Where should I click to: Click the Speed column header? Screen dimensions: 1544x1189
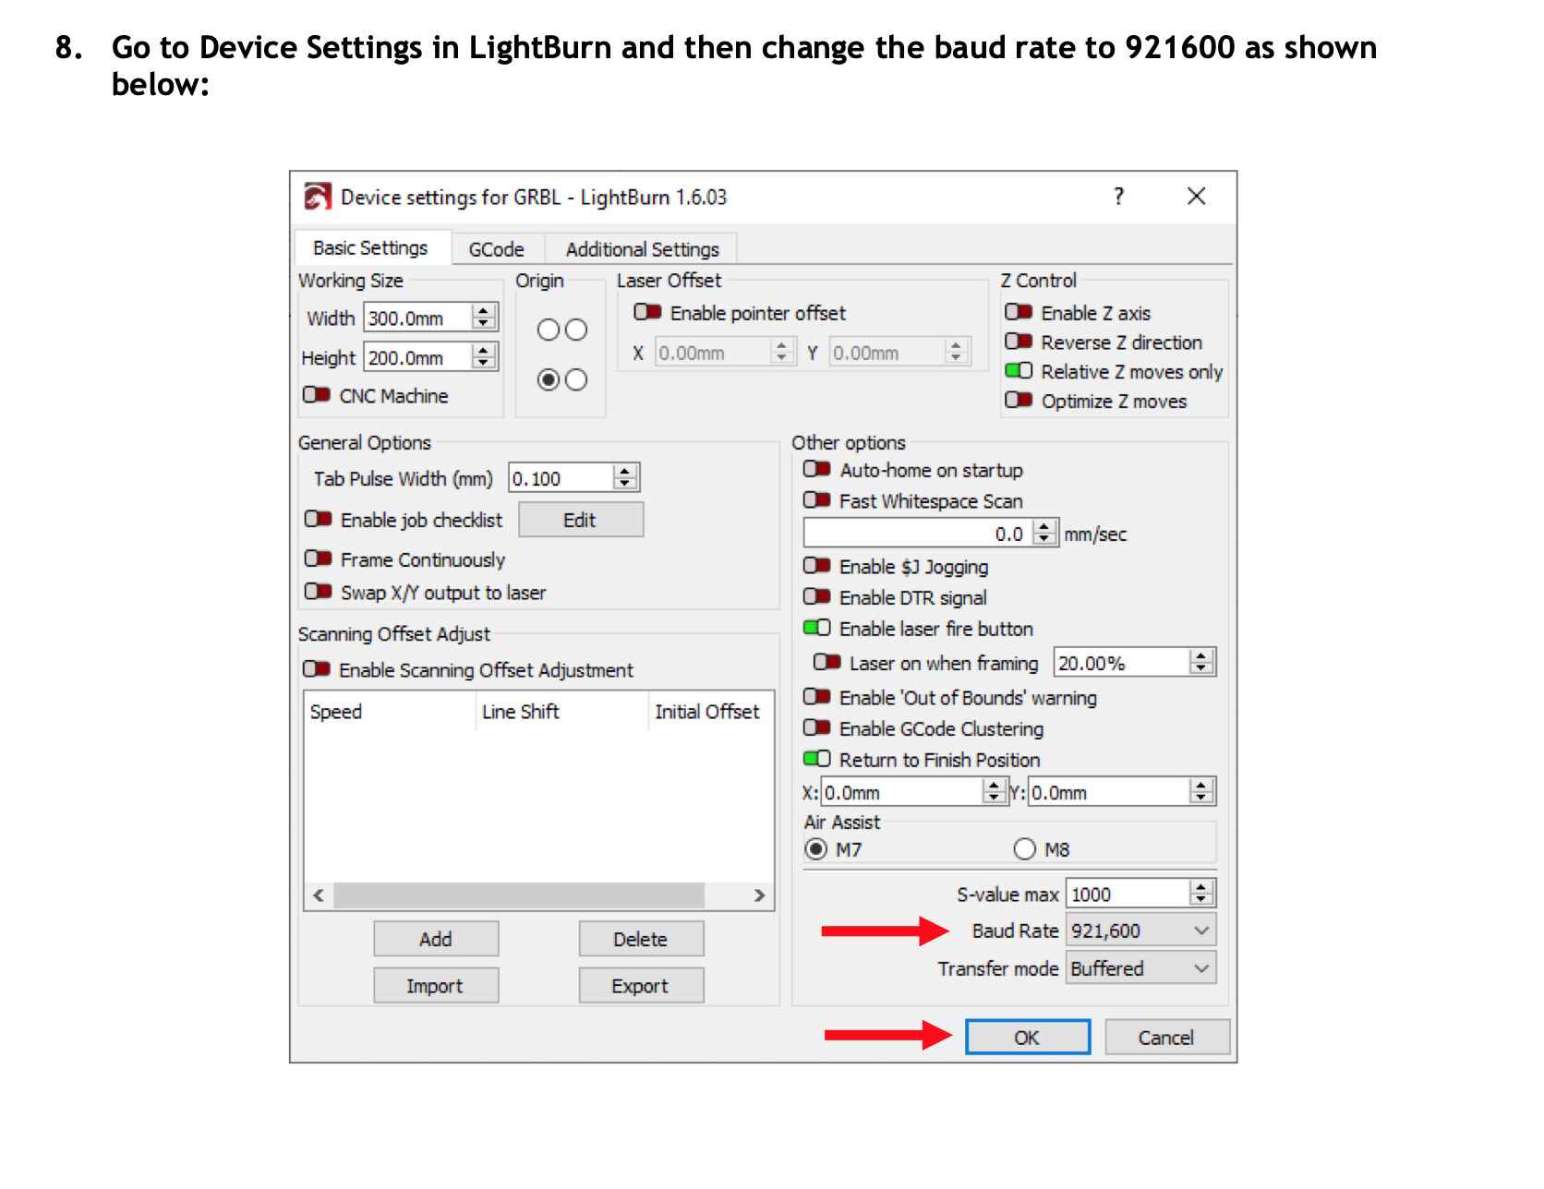[391, 712]
